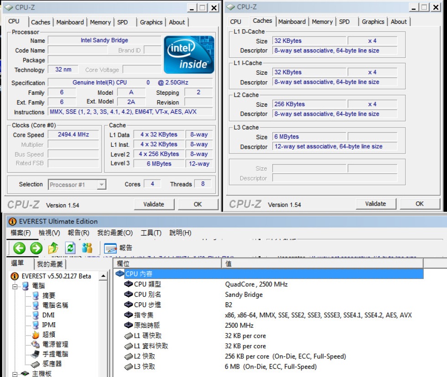Switch to the Mainboard tab in left CPU-Z
This screenshot has height=377, width=447.
(x=70, y=22)
